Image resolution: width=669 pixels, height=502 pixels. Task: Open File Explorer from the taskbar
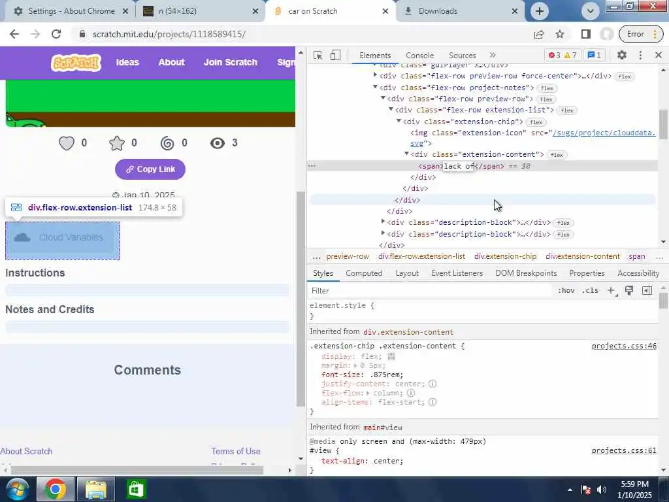95,489
